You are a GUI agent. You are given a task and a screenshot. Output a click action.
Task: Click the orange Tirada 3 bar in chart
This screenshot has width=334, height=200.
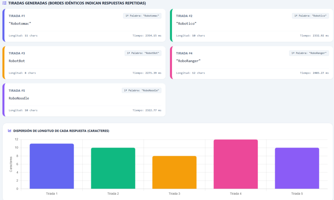175,172
